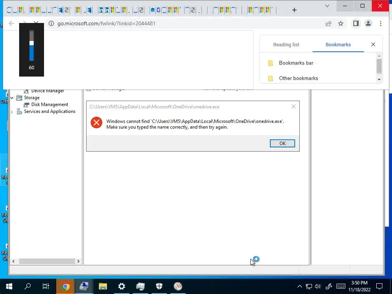Viewport: 392px width, 294px height.
Task: View site information icon in the address bar
Action: (x=51, y=23)
